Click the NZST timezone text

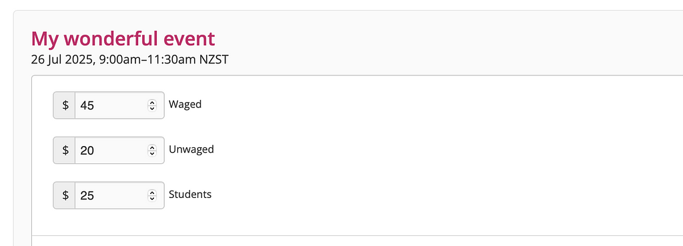click(x=214, y=59)
